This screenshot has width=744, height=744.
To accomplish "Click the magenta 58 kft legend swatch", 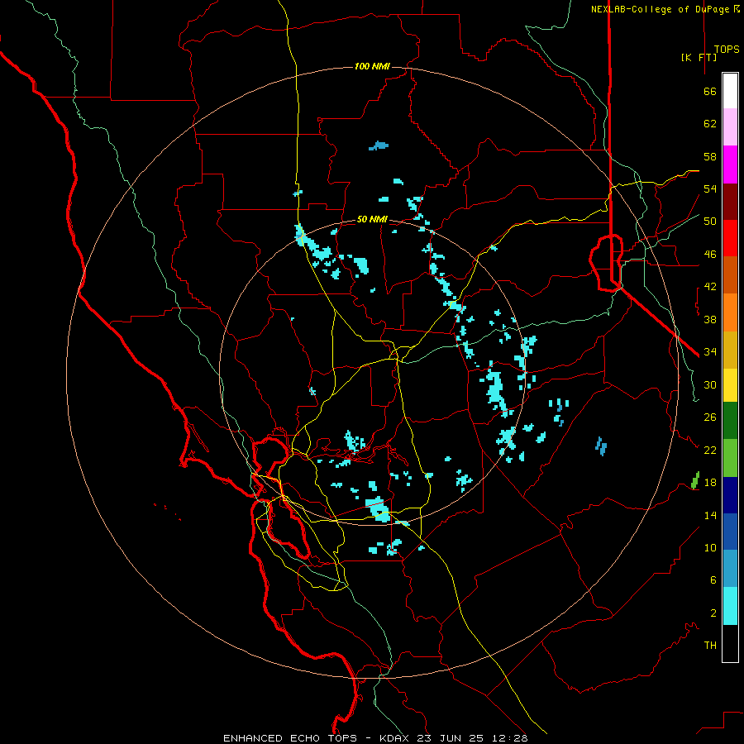I will [x=730, y=165].
